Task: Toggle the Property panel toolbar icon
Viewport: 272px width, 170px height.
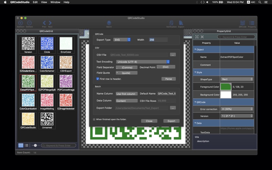Action: tap(252, 23)
